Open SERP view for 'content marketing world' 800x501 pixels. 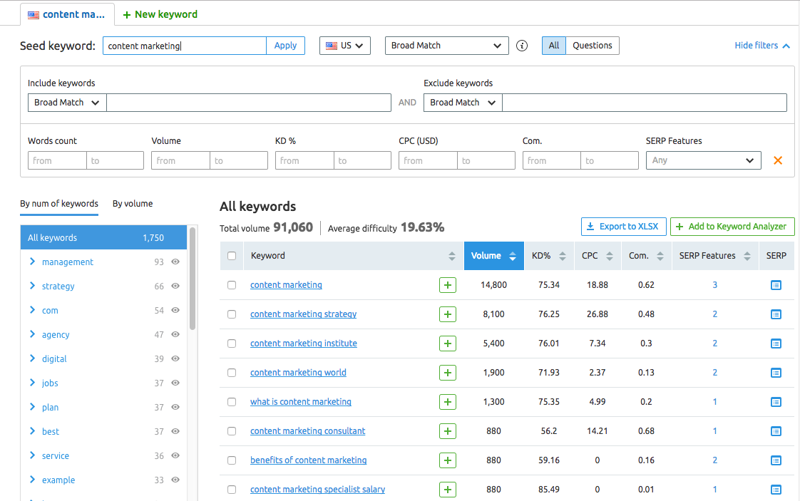(776, 373)
